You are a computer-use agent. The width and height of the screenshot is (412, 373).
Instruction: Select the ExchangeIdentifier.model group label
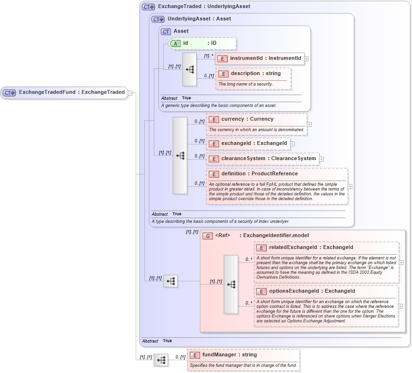tap(275, 235)
